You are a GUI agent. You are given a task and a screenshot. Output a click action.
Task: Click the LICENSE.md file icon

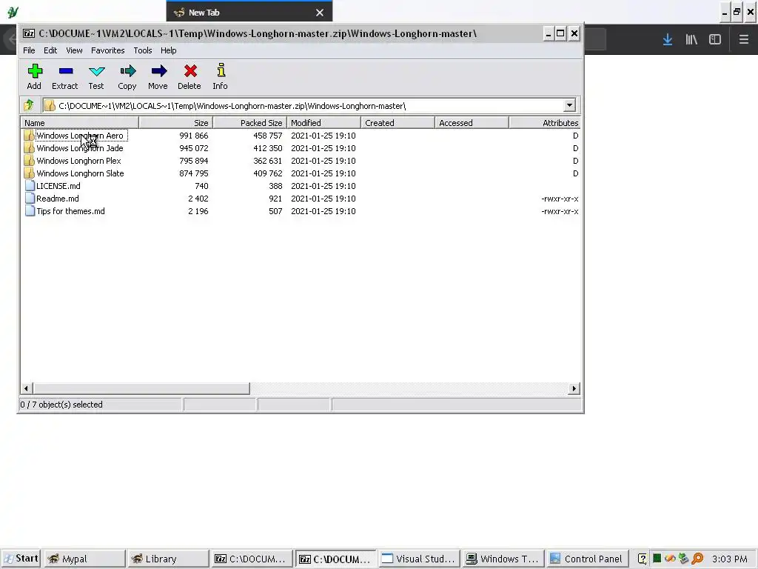(30, 186)
